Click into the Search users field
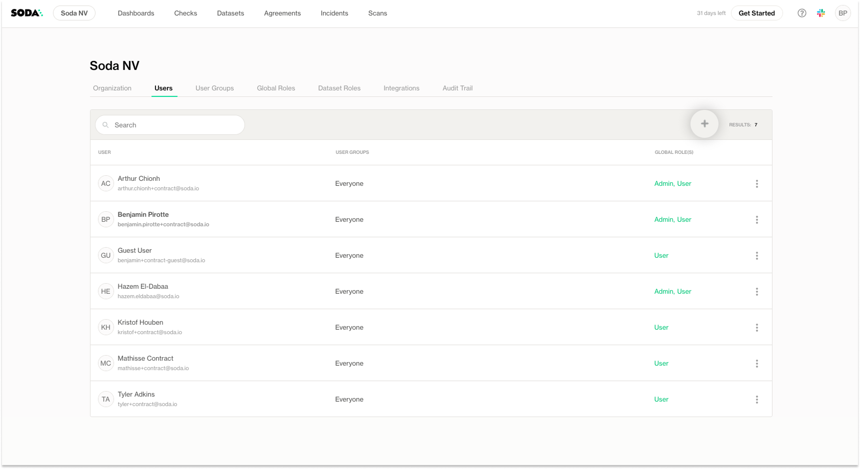This screenshot has height=469, width=860. [175, 125]
